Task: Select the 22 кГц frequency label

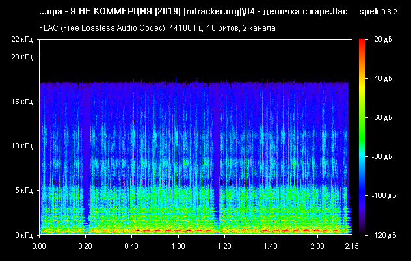Action: (x=22, y=39)
